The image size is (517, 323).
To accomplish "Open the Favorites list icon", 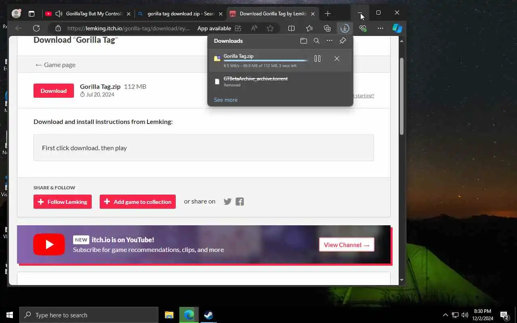I will pos(309,28).
